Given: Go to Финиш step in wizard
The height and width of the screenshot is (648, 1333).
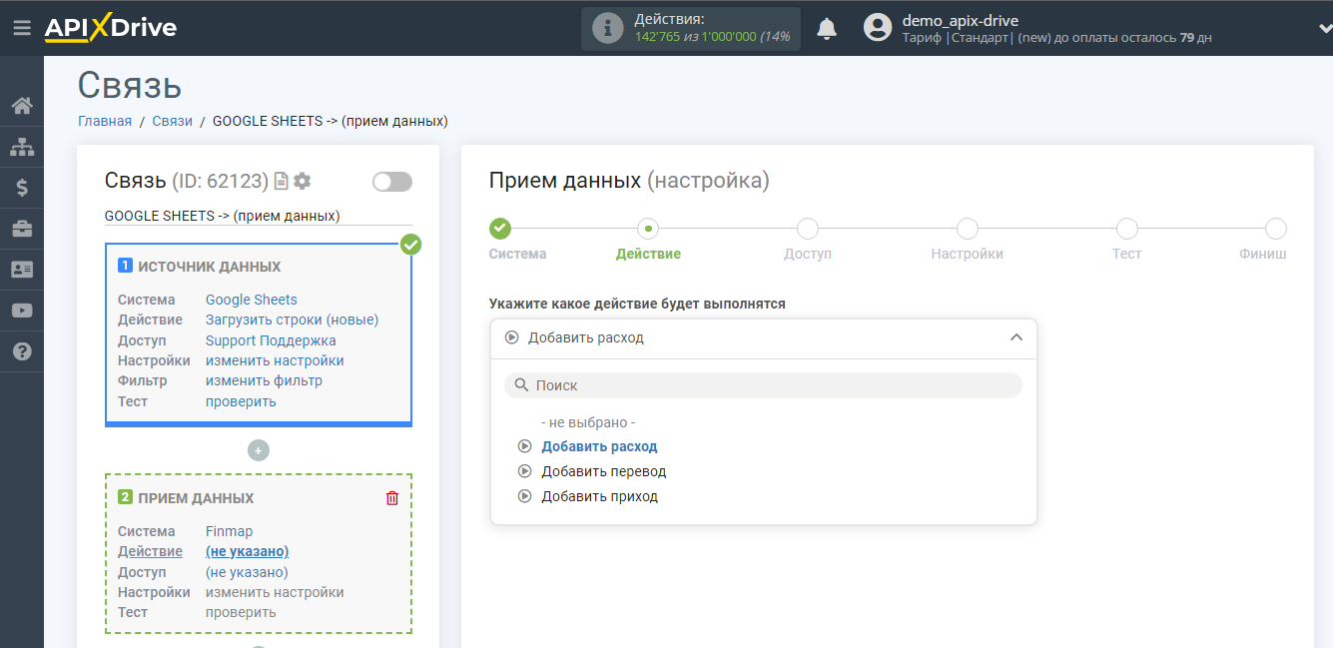Looking at the screenshot, I should [1276, 229].
